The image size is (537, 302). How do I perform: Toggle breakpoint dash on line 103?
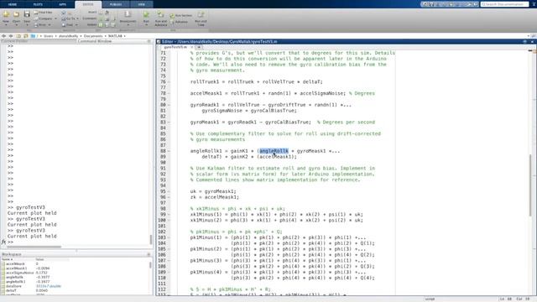[169, 237]
